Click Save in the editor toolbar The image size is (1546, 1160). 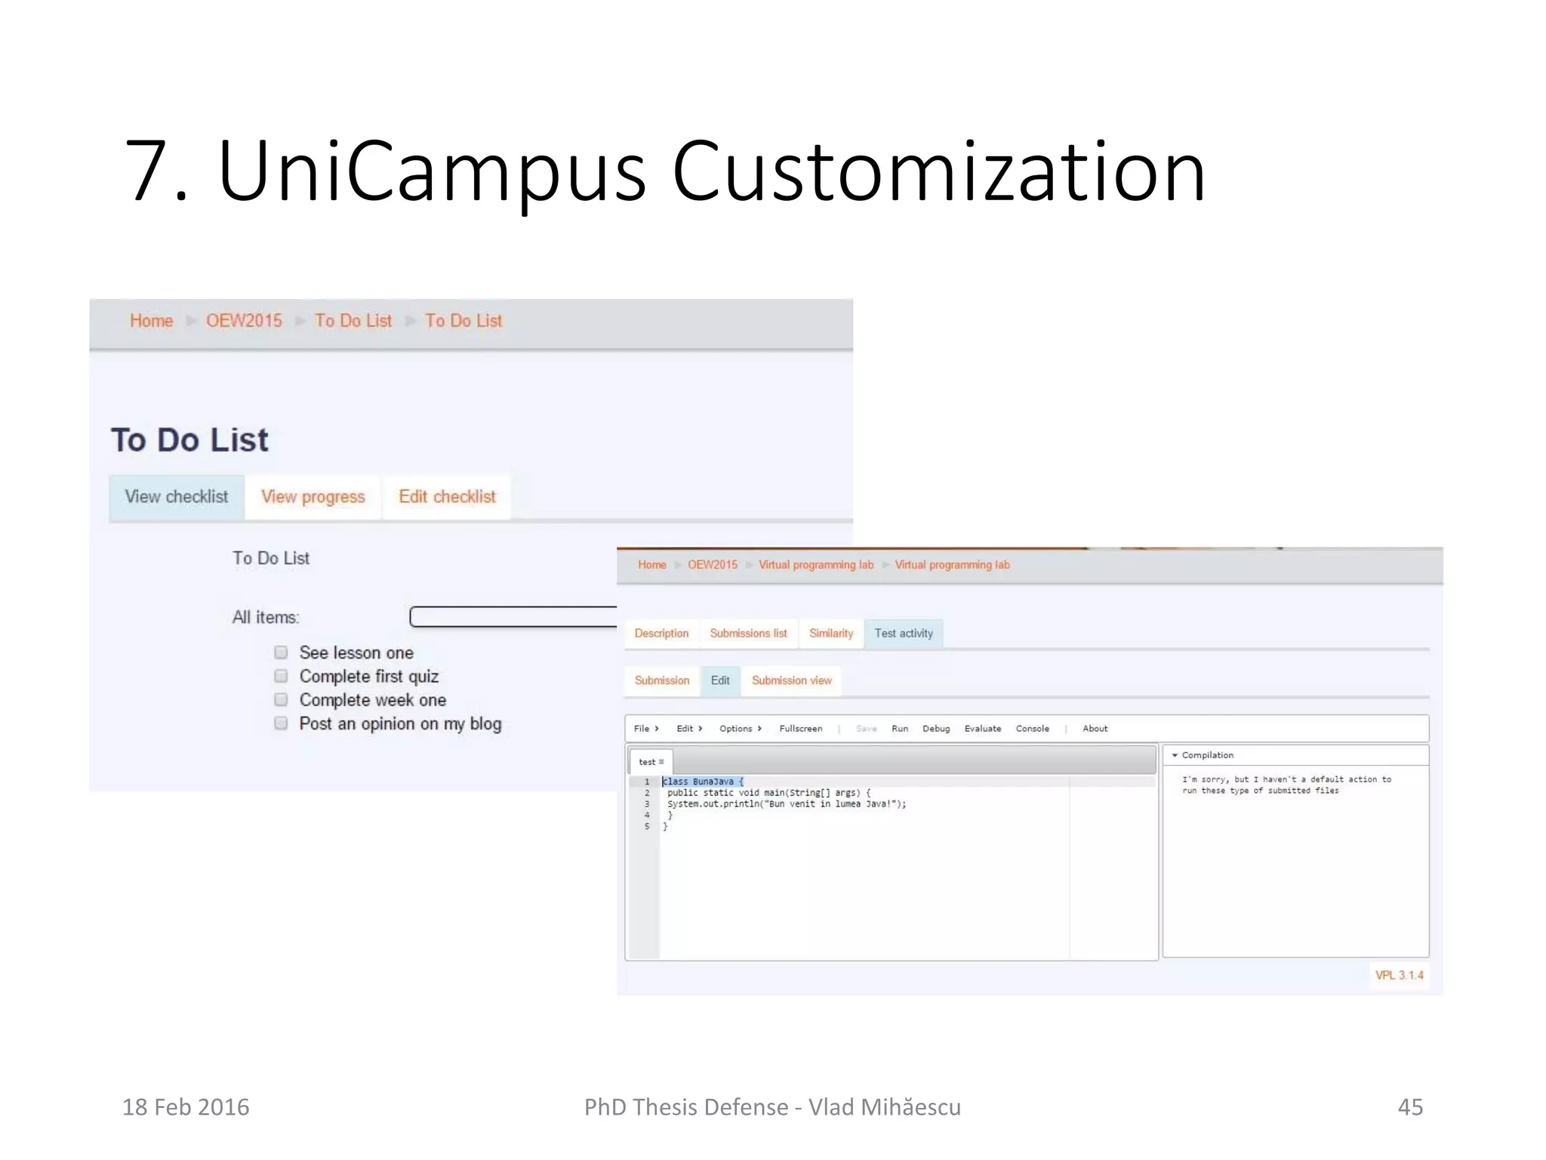[866, 729]
